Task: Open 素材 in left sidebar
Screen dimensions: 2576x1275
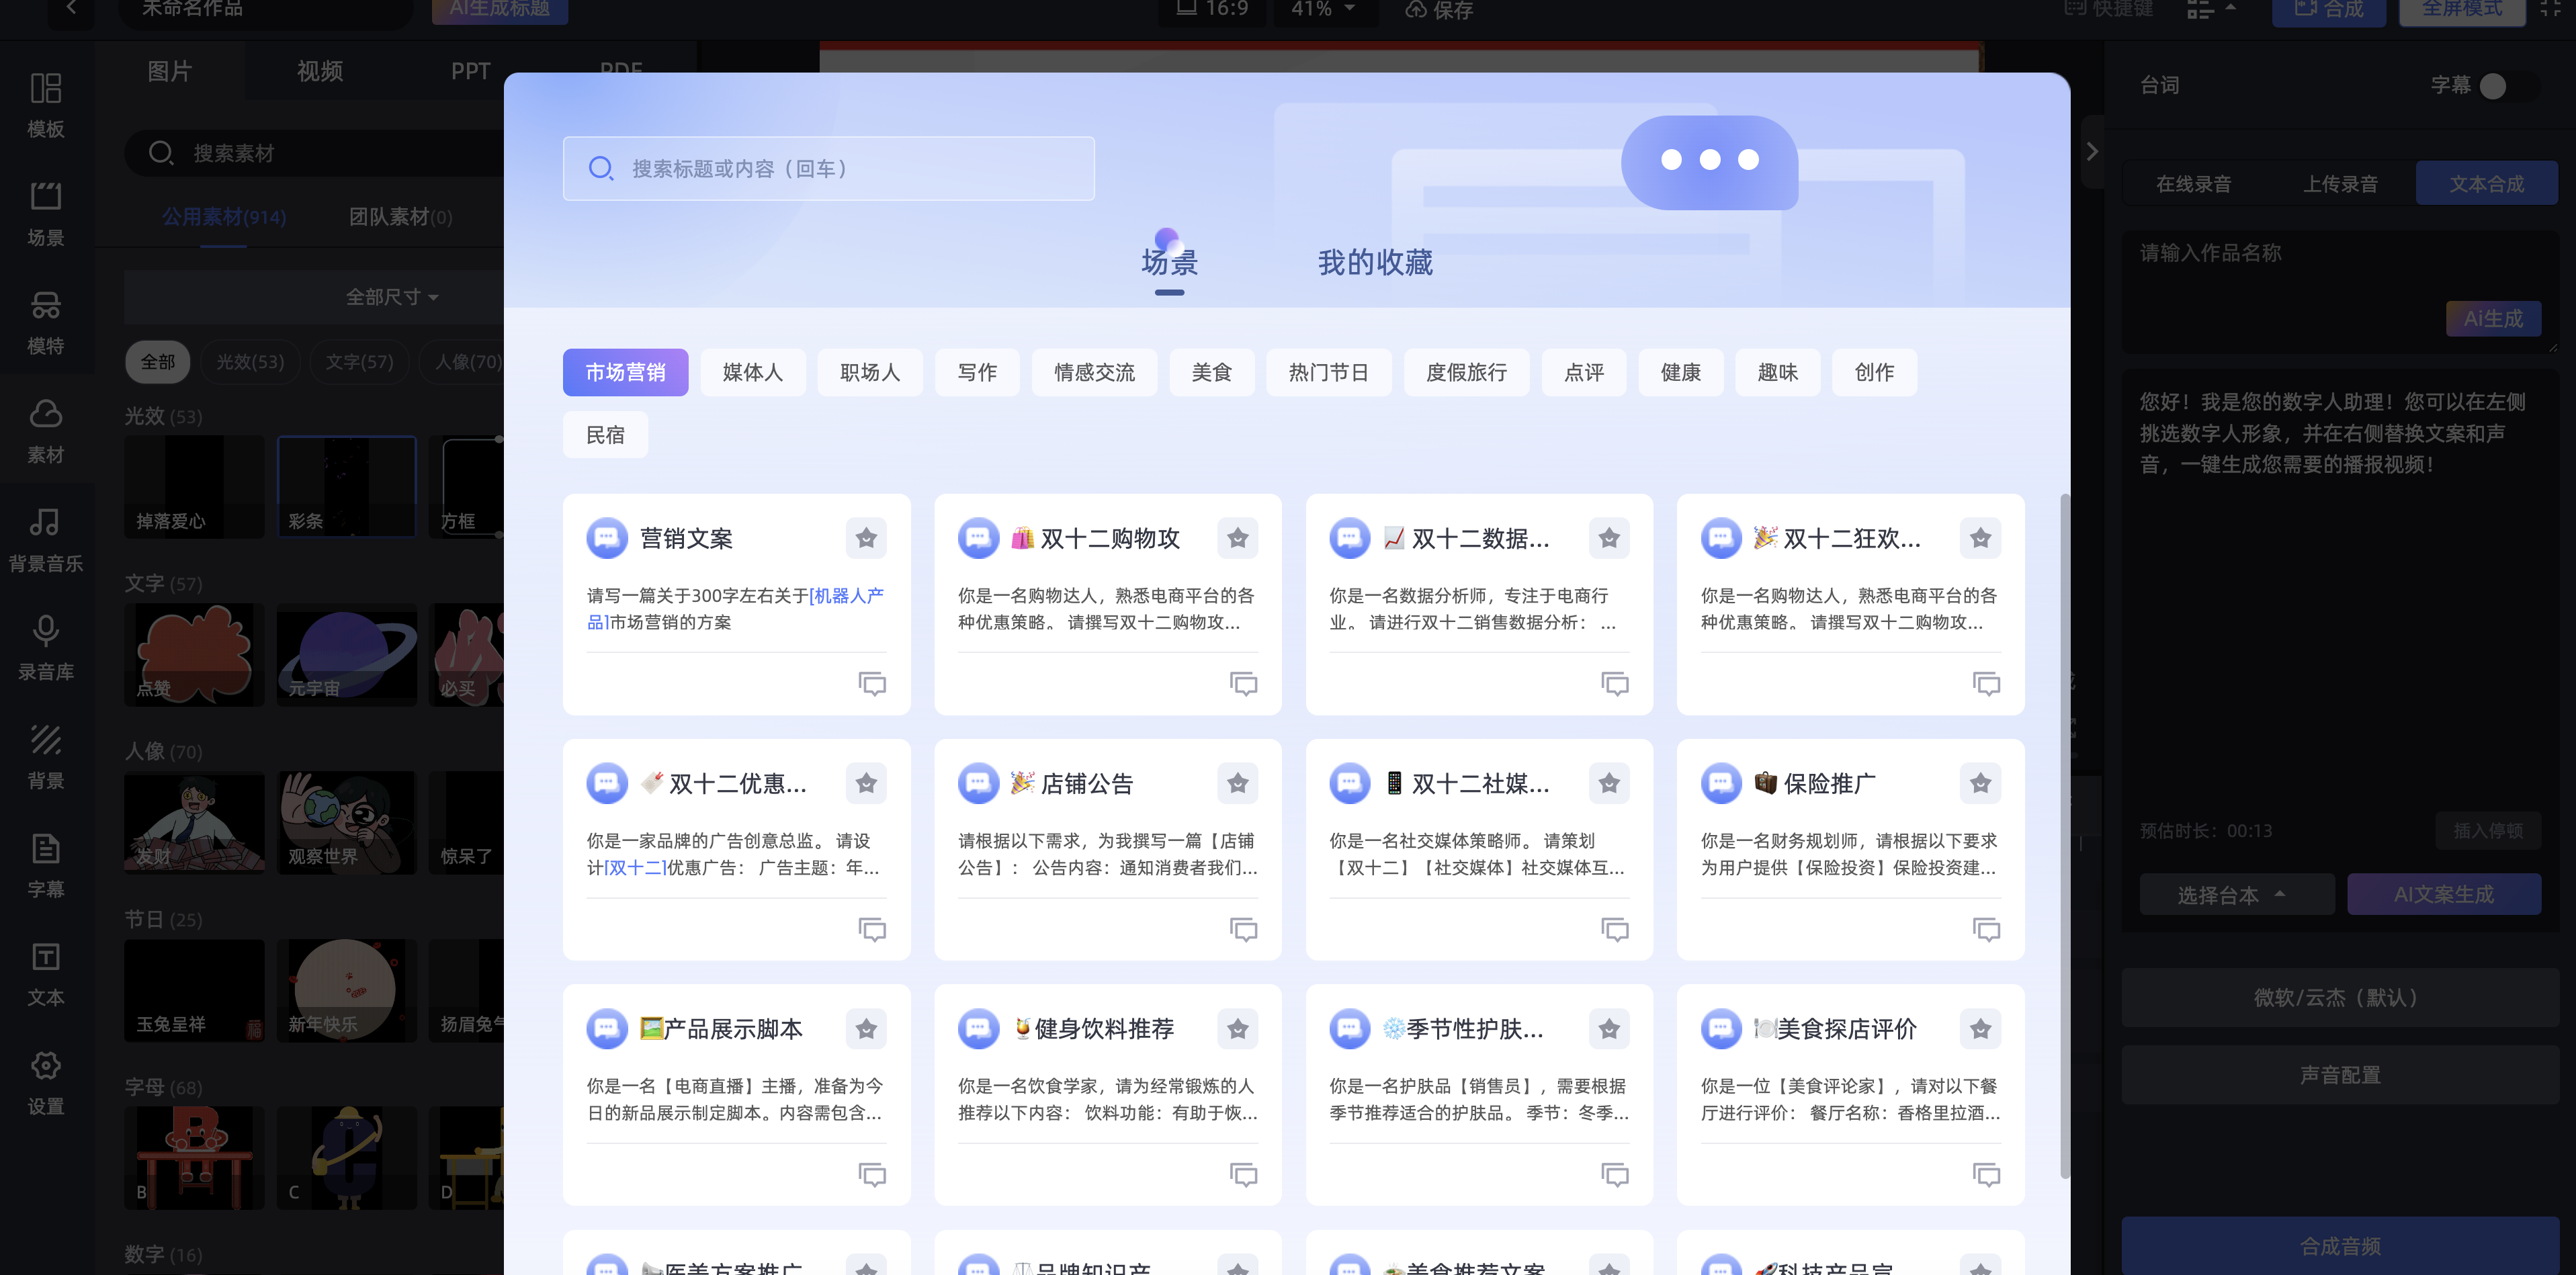Action: (46, 431)
